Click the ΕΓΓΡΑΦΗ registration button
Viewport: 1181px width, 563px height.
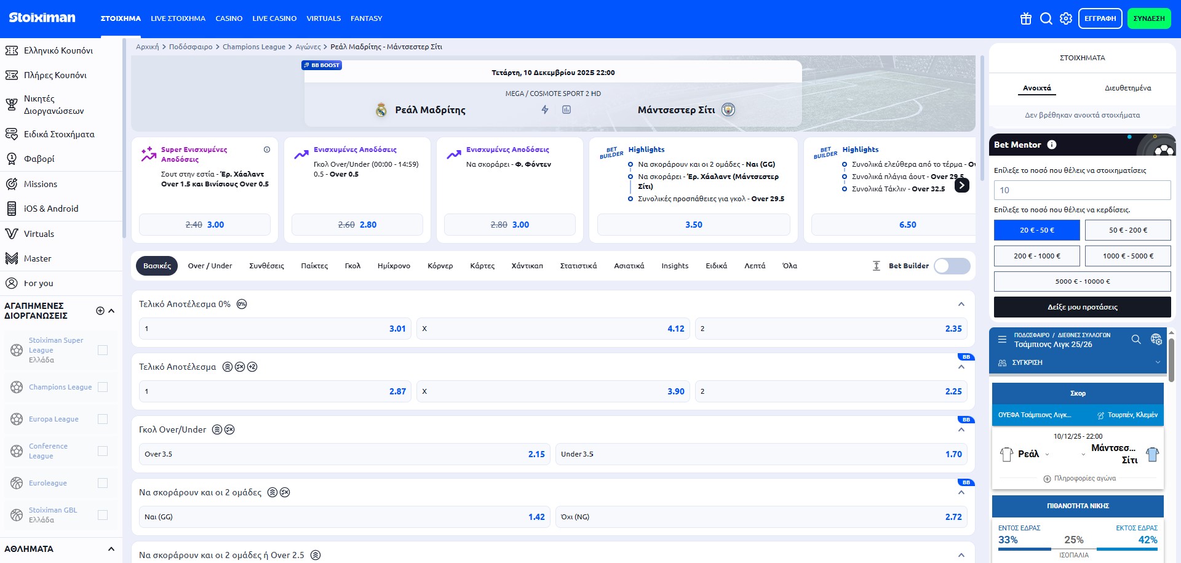click(1100, 18)
